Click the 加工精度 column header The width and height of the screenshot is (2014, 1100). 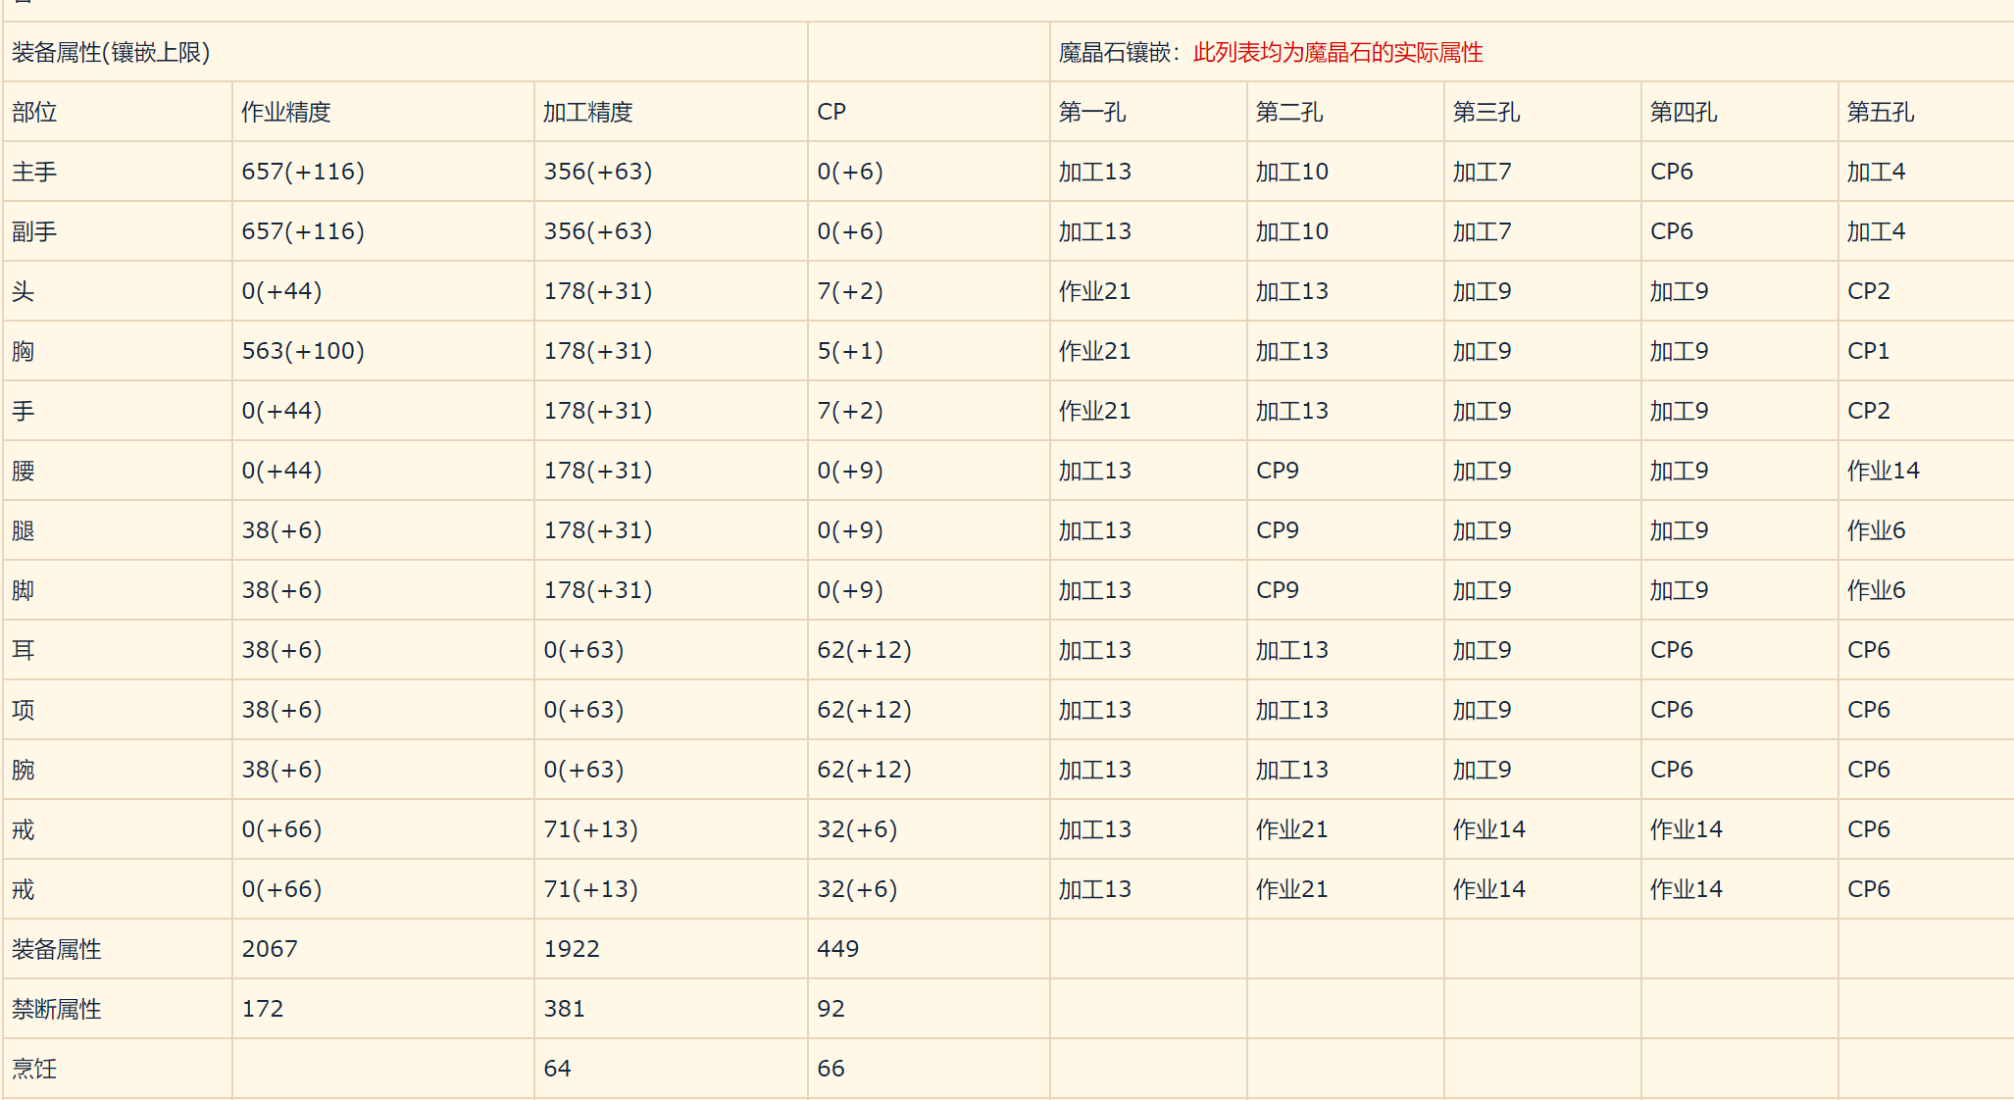point(588,112)
